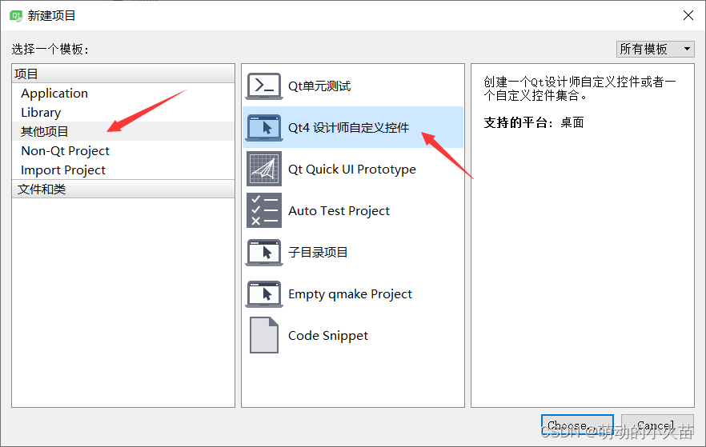Click the Auto Test Project checklist icon

click(x=264, y=210)
